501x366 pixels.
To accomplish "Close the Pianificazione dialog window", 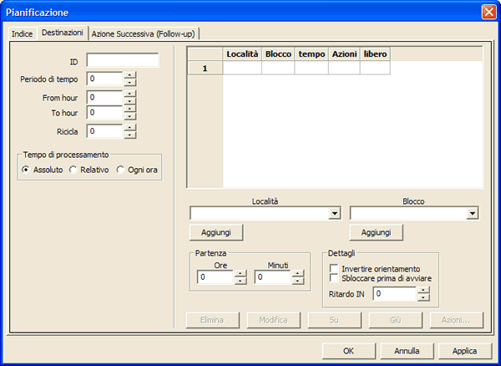I will tap(488, 12).
